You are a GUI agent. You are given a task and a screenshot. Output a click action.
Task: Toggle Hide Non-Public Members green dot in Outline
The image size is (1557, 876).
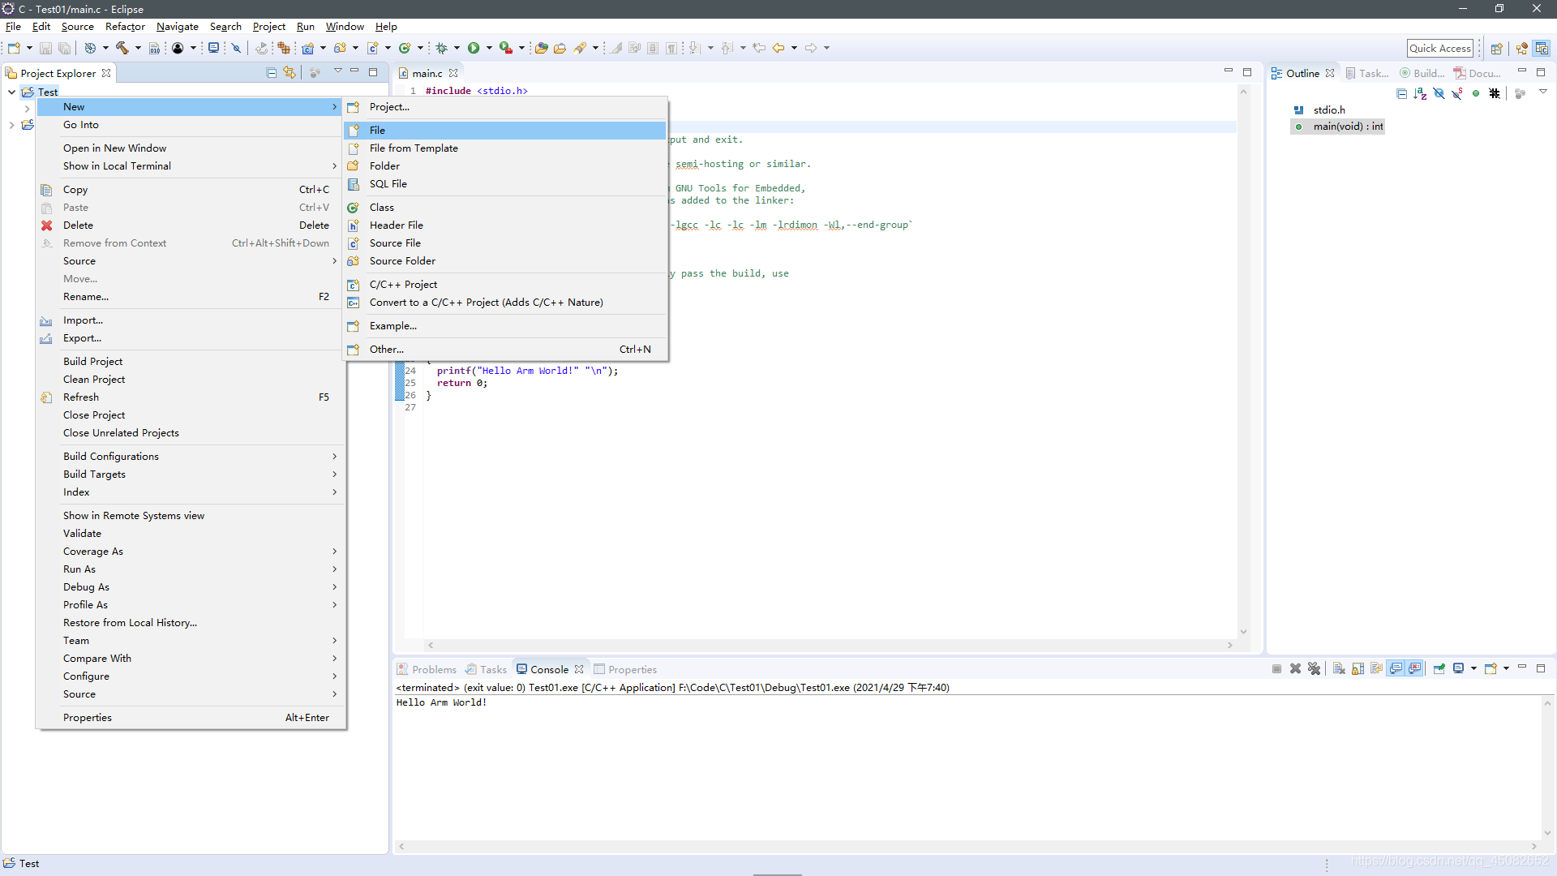[1476, 93]
